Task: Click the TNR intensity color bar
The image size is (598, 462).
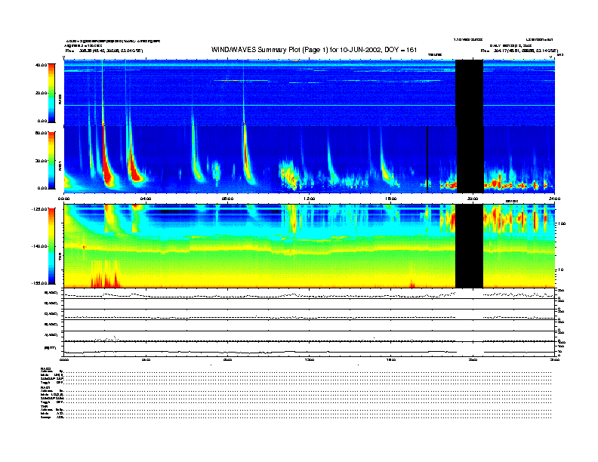Action: coord(51,246)
